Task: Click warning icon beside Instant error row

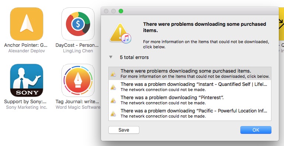Action: tap(113, 87)
